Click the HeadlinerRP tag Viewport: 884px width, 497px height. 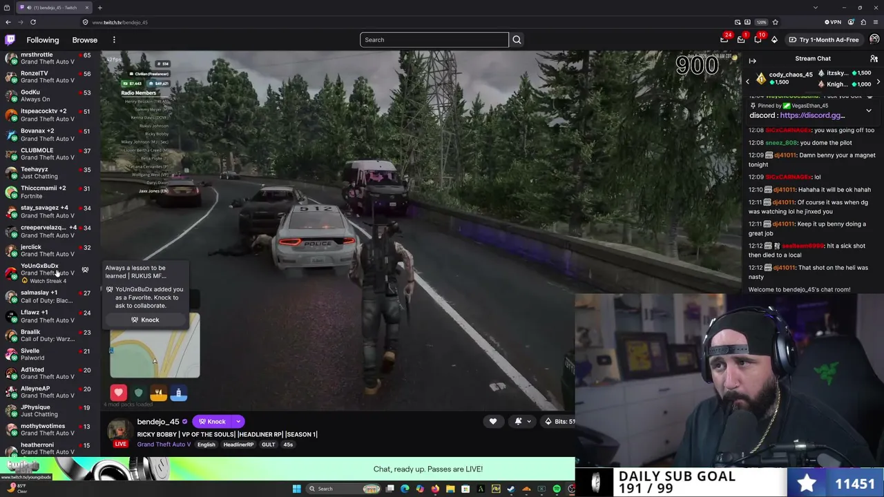pos(238,445)
